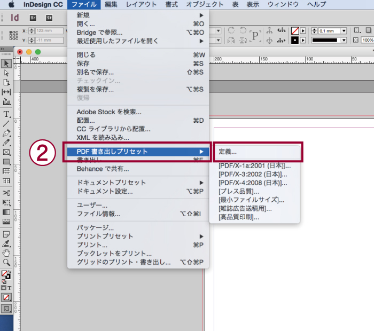This screenshot has height=331, width=374.
Task: Toggle the Apply None button in toolbox
Action: click(6, 297)
